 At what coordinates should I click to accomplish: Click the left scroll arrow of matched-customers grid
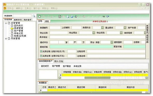tap(60, 78)
